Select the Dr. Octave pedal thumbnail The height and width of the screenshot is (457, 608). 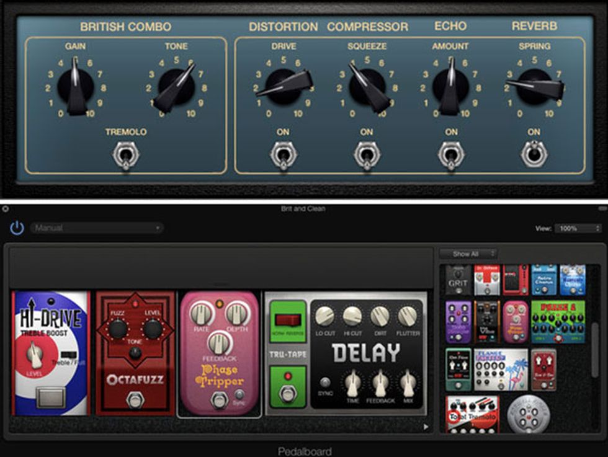click(487, 280)
